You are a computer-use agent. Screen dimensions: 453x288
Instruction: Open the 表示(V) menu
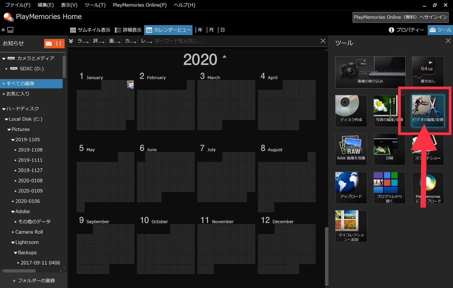(69, 5)
